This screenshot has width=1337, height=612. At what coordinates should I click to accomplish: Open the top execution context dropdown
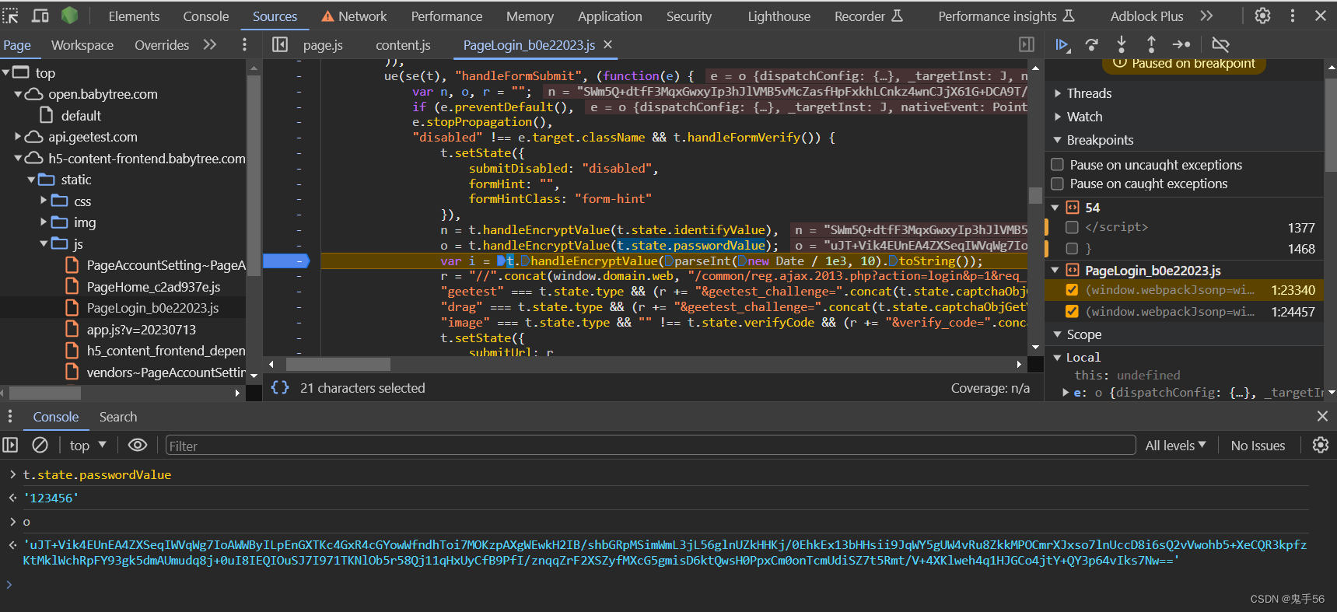pos(88,446)
